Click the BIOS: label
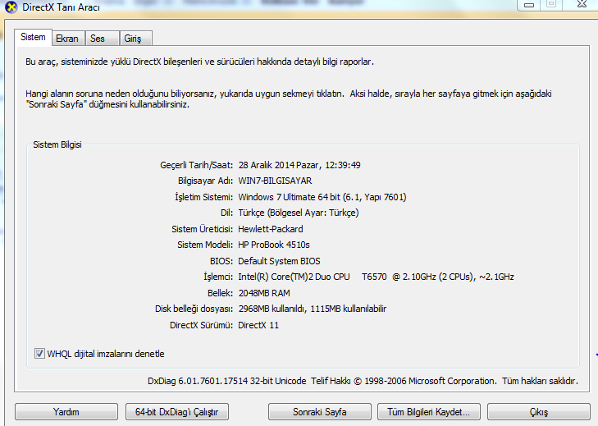598x426 pixels. (221, 261)
